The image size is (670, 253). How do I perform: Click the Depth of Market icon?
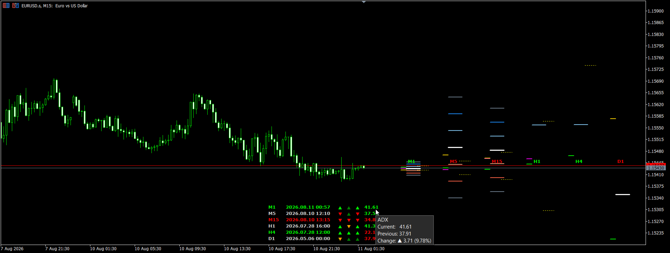[x=15, y=6]
